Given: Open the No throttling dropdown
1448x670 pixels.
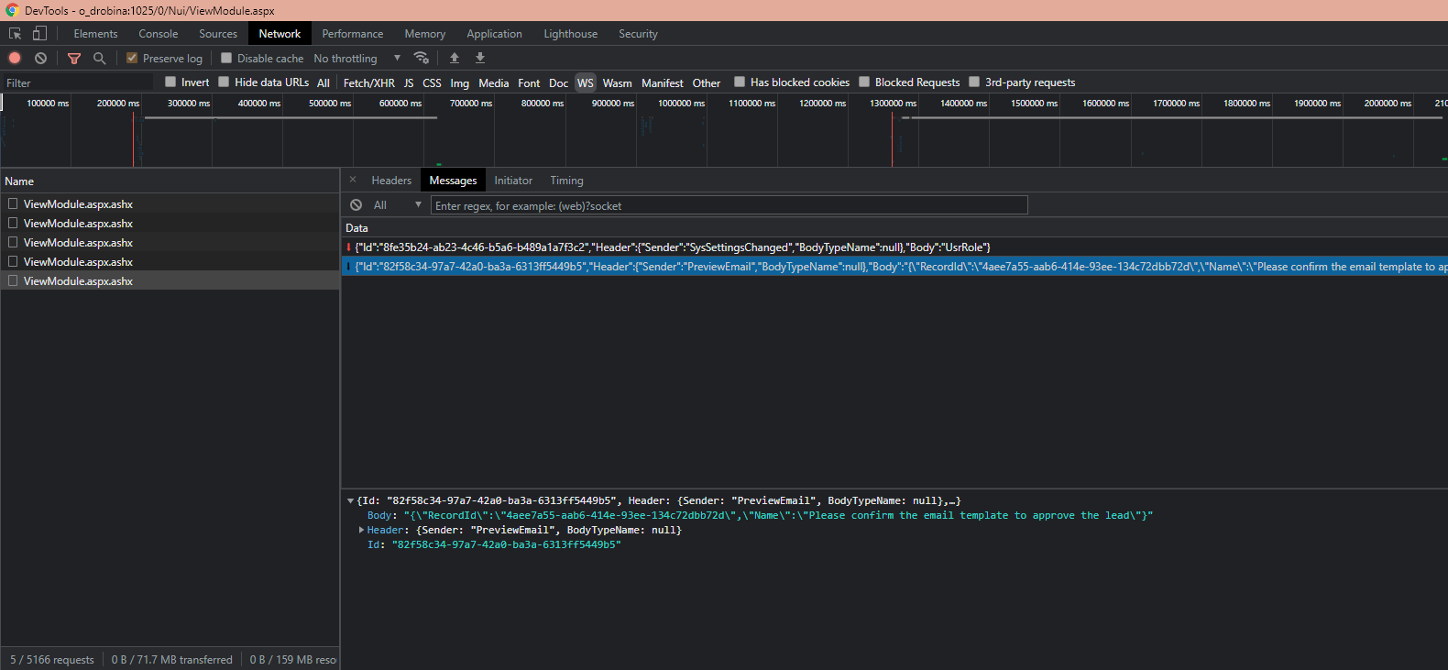Looking at the screenshot, I should tap(357, 59).
